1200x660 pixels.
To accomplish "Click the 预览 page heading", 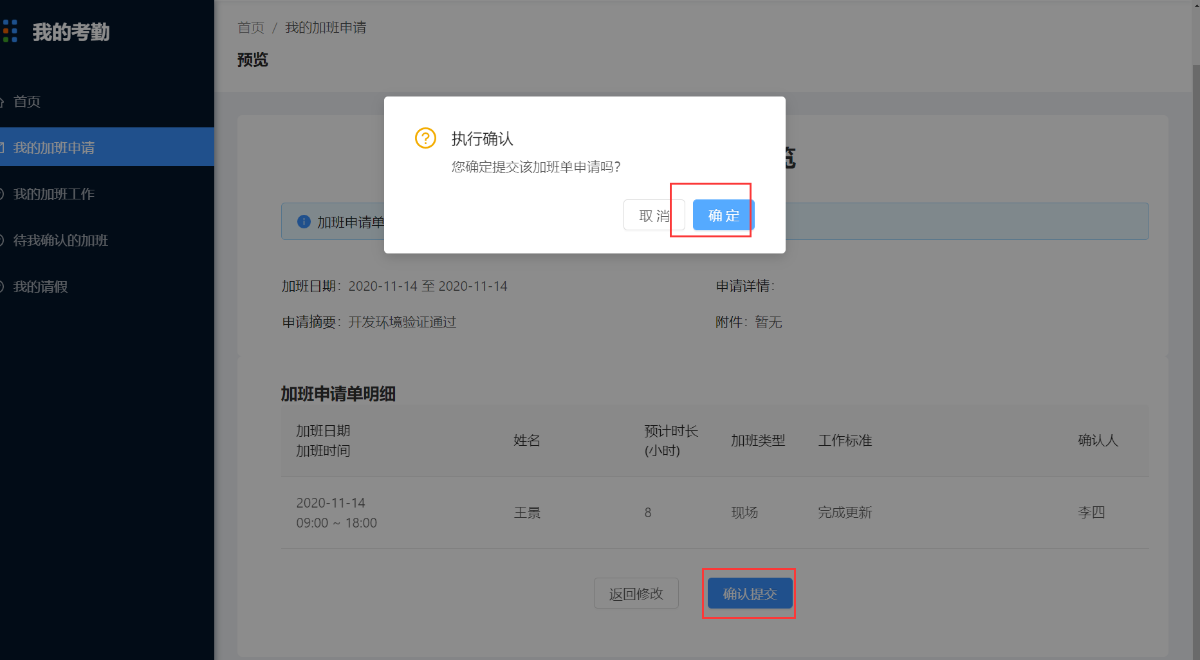I will (x=252, y=60).
